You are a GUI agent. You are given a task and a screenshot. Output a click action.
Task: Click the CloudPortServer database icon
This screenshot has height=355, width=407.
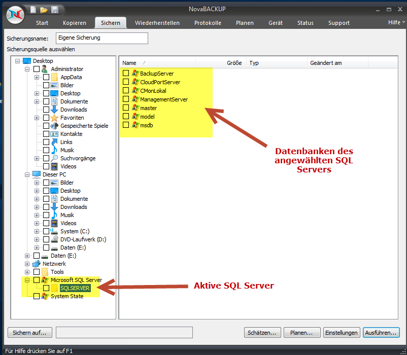tap(135, 82)
